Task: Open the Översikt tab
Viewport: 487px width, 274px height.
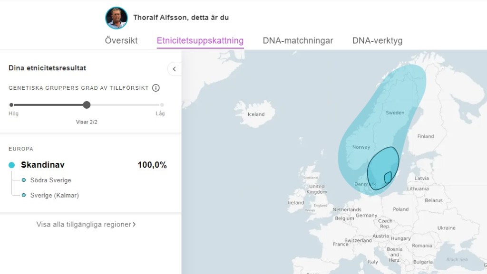Action: coord(121,40)
